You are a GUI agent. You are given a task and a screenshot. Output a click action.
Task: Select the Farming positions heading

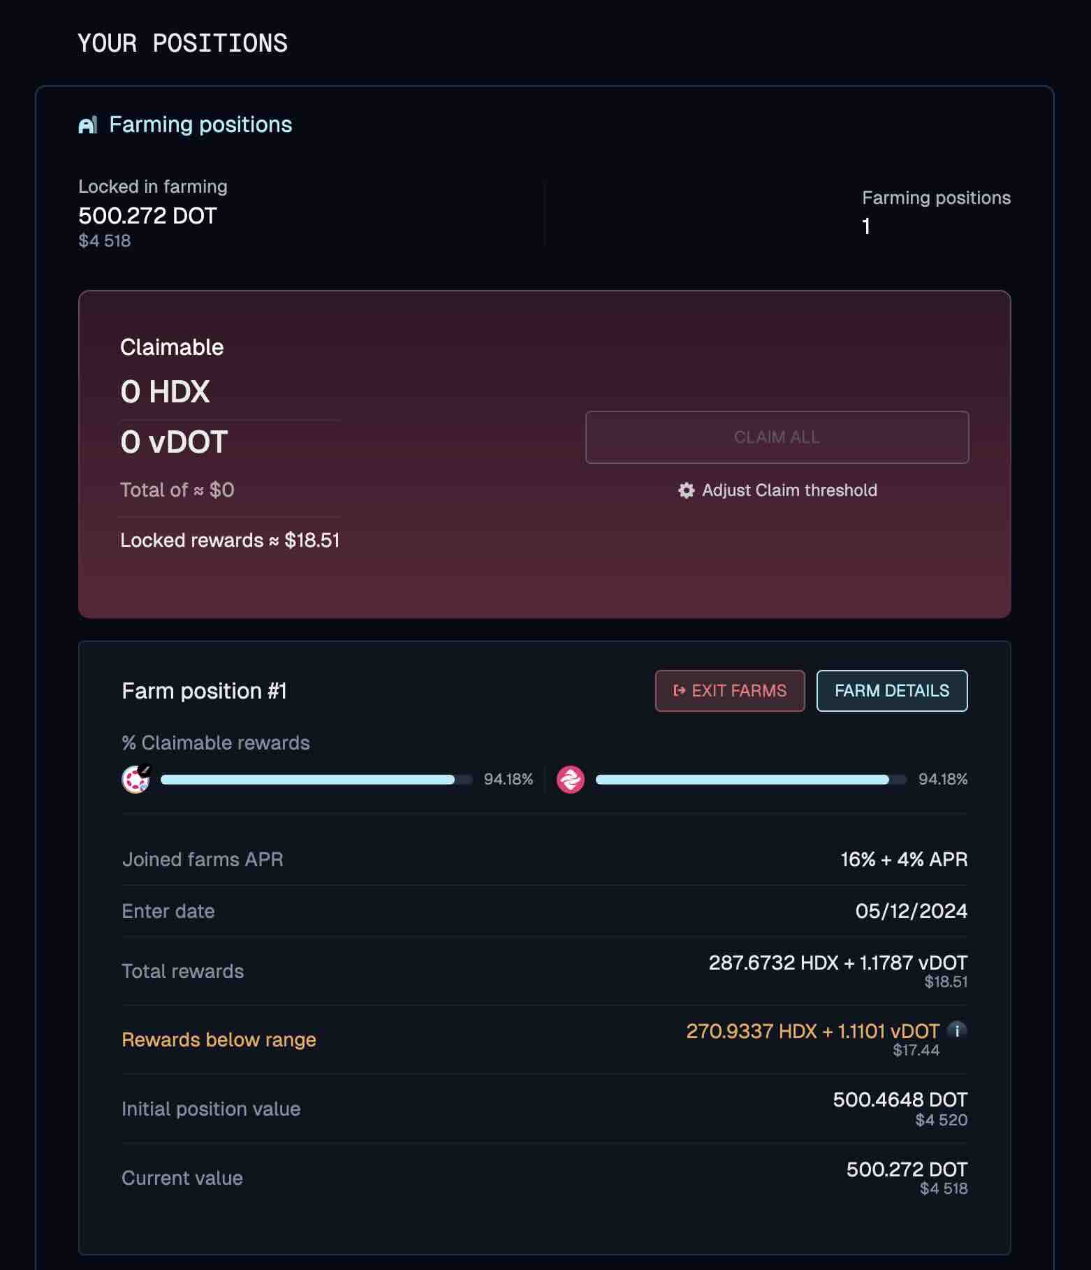pyautogui.click(x=200, y=124)
